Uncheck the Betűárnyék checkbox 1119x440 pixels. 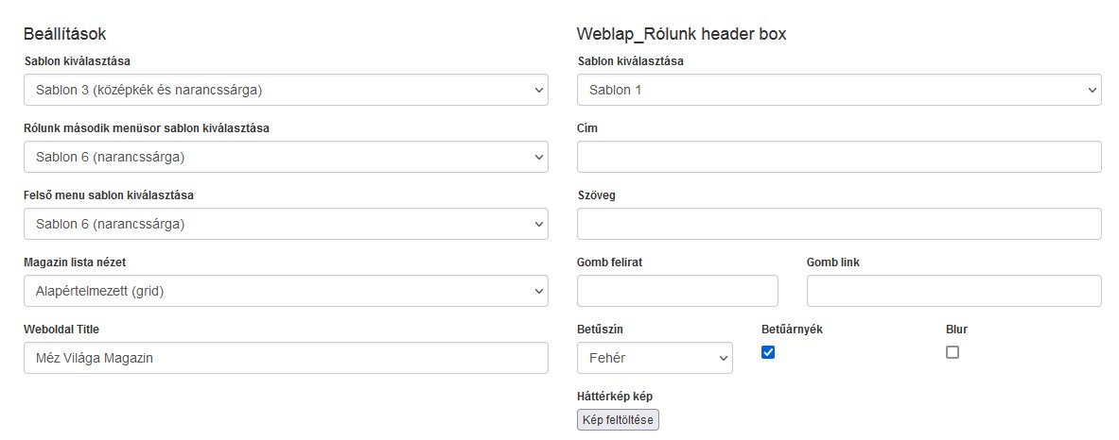point(768,351)
